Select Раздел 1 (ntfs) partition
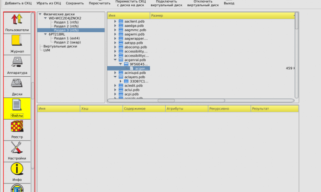 tap(66, 22)
